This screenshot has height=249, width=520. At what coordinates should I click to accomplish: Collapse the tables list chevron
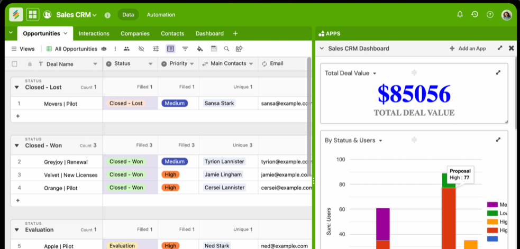10,33
